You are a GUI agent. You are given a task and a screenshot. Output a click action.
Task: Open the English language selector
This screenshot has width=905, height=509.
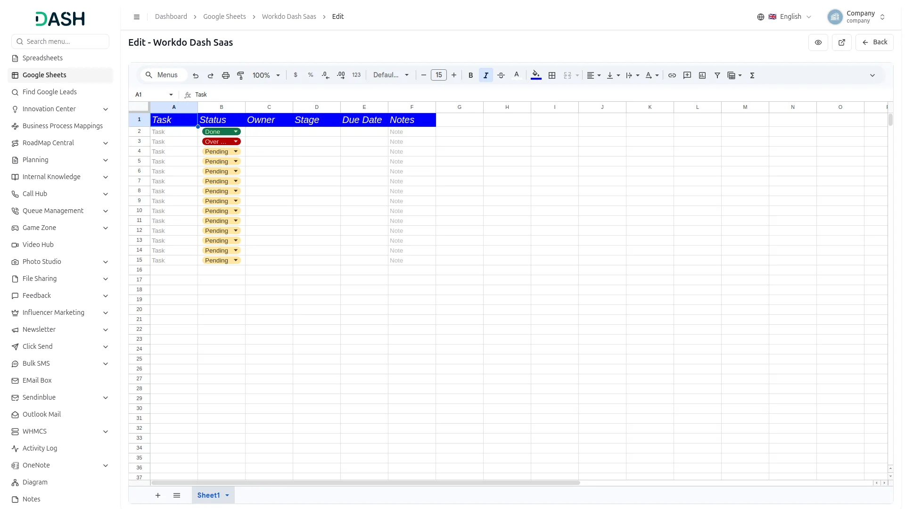[x=784, y=17]
